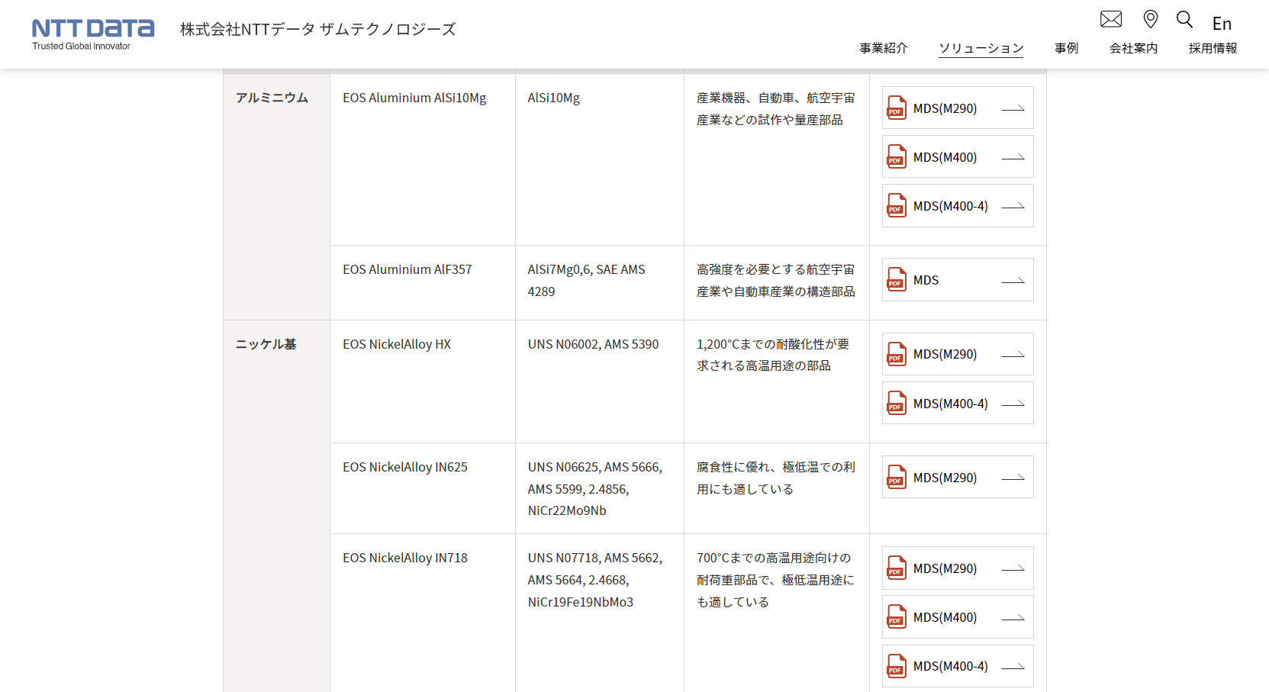The width and height of the screenshot is (1269, 692).
Task: Open AlSi10Mg MDS(M400-4) PDF link
Action: click(958, 205)
